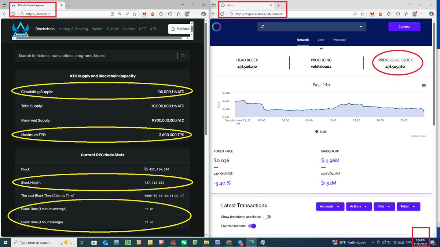The height and width of the screenshot is (247, 440).
Task: Open the Edge extensions puzzle icon in the telos window
Action: (x=389, y=14)
